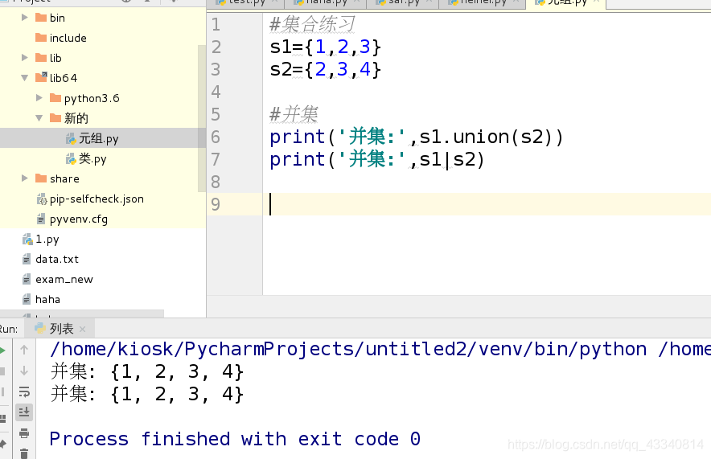Collapse the 新的 folder arrow

click(39, 118)
